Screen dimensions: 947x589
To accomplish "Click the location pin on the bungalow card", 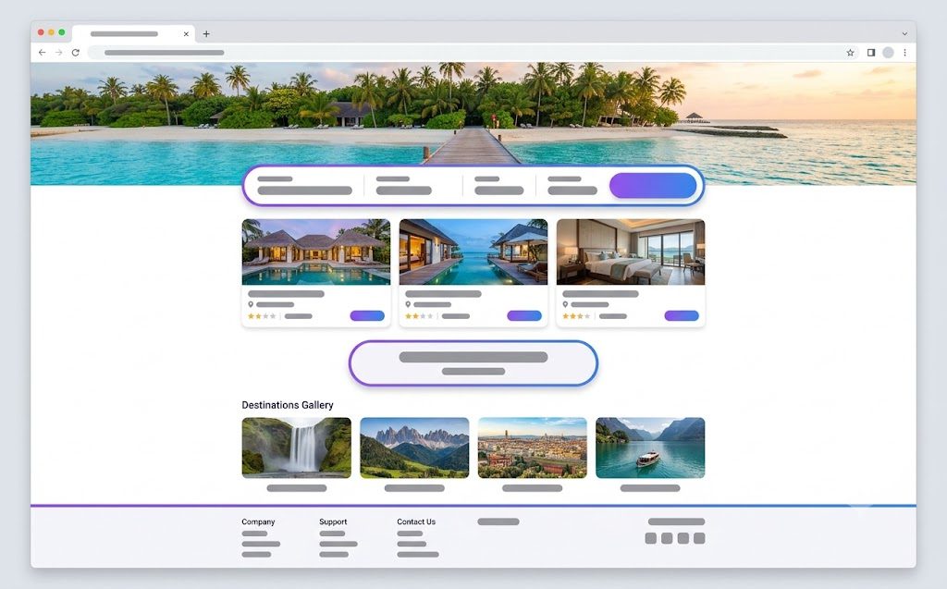I will [408, 304].
